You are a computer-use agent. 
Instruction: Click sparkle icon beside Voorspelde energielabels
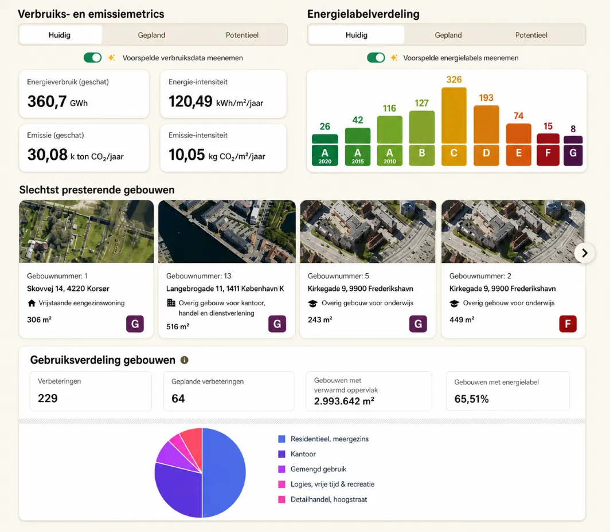[x=394, y=57]
